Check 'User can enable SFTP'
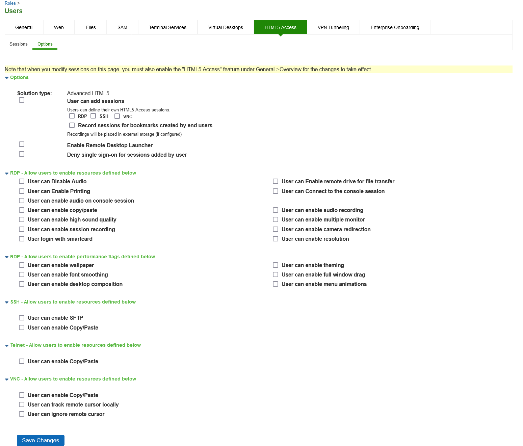 (22, 317)
